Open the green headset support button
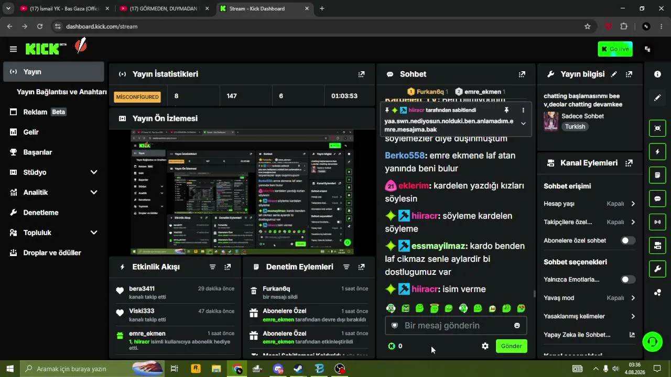The width and height of the screenshot is (671, 377). click(x=653, y=342)
